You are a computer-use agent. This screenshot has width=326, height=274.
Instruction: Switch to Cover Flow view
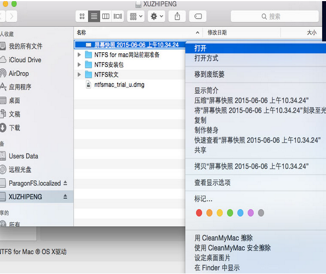pyautogui.click(x=118, y=16)
